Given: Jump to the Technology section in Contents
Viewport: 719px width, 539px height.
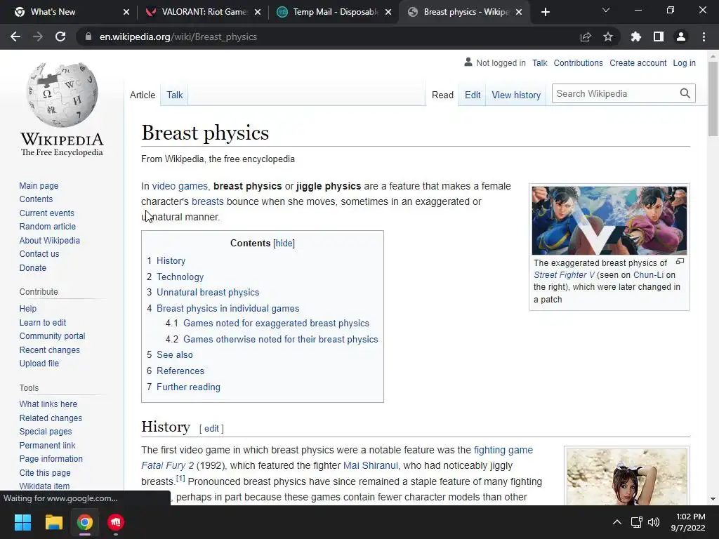Looking at the screenshot, I should tap(180, 277).
